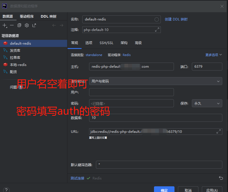Open the 高级 tab

[138, 43]
